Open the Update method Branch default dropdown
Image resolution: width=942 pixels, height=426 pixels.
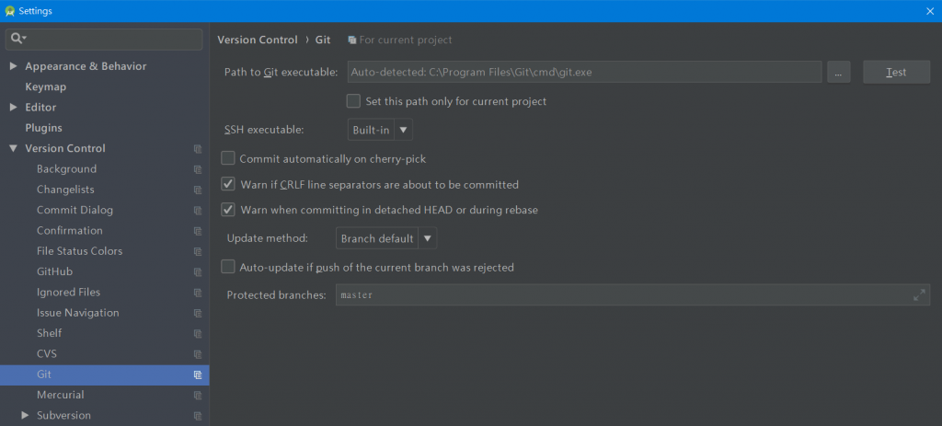click(x=385, y=238)
